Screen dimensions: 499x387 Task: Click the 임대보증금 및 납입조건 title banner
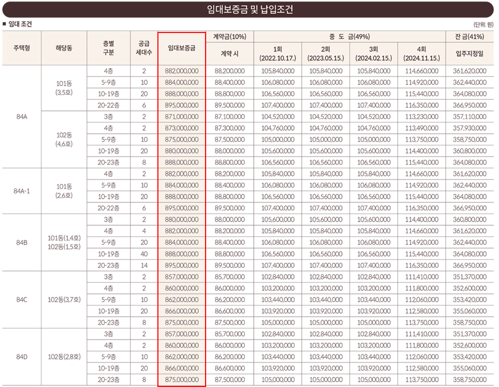coord(248,9)
